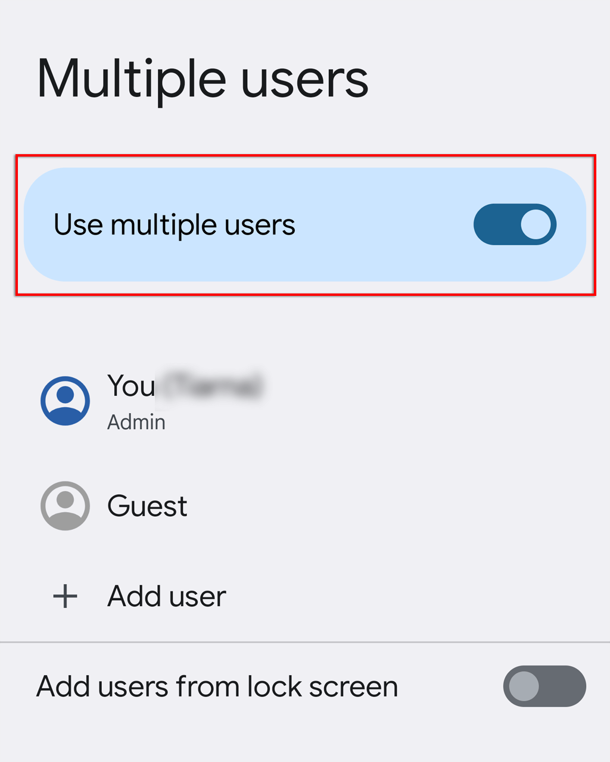This screenshot has width=610, height=762.
Task: Open the You admin user entry
Action: coord(305,401)
